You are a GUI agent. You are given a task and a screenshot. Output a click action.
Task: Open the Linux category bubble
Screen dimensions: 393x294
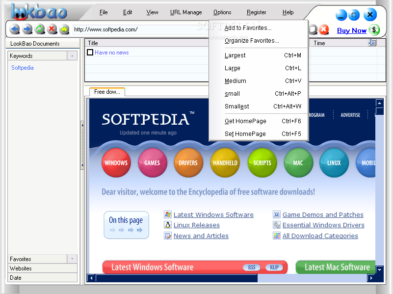[x=334, y=163]
